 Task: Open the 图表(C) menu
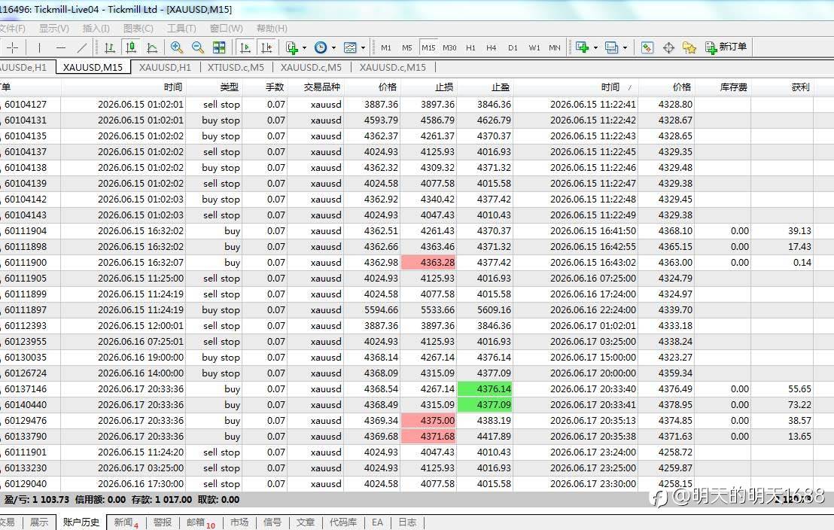pos(138,28)
